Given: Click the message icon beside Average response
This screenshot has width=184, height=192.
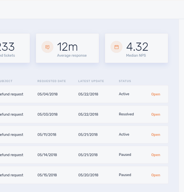Looking at the screenshot, I should click(47, 47).
